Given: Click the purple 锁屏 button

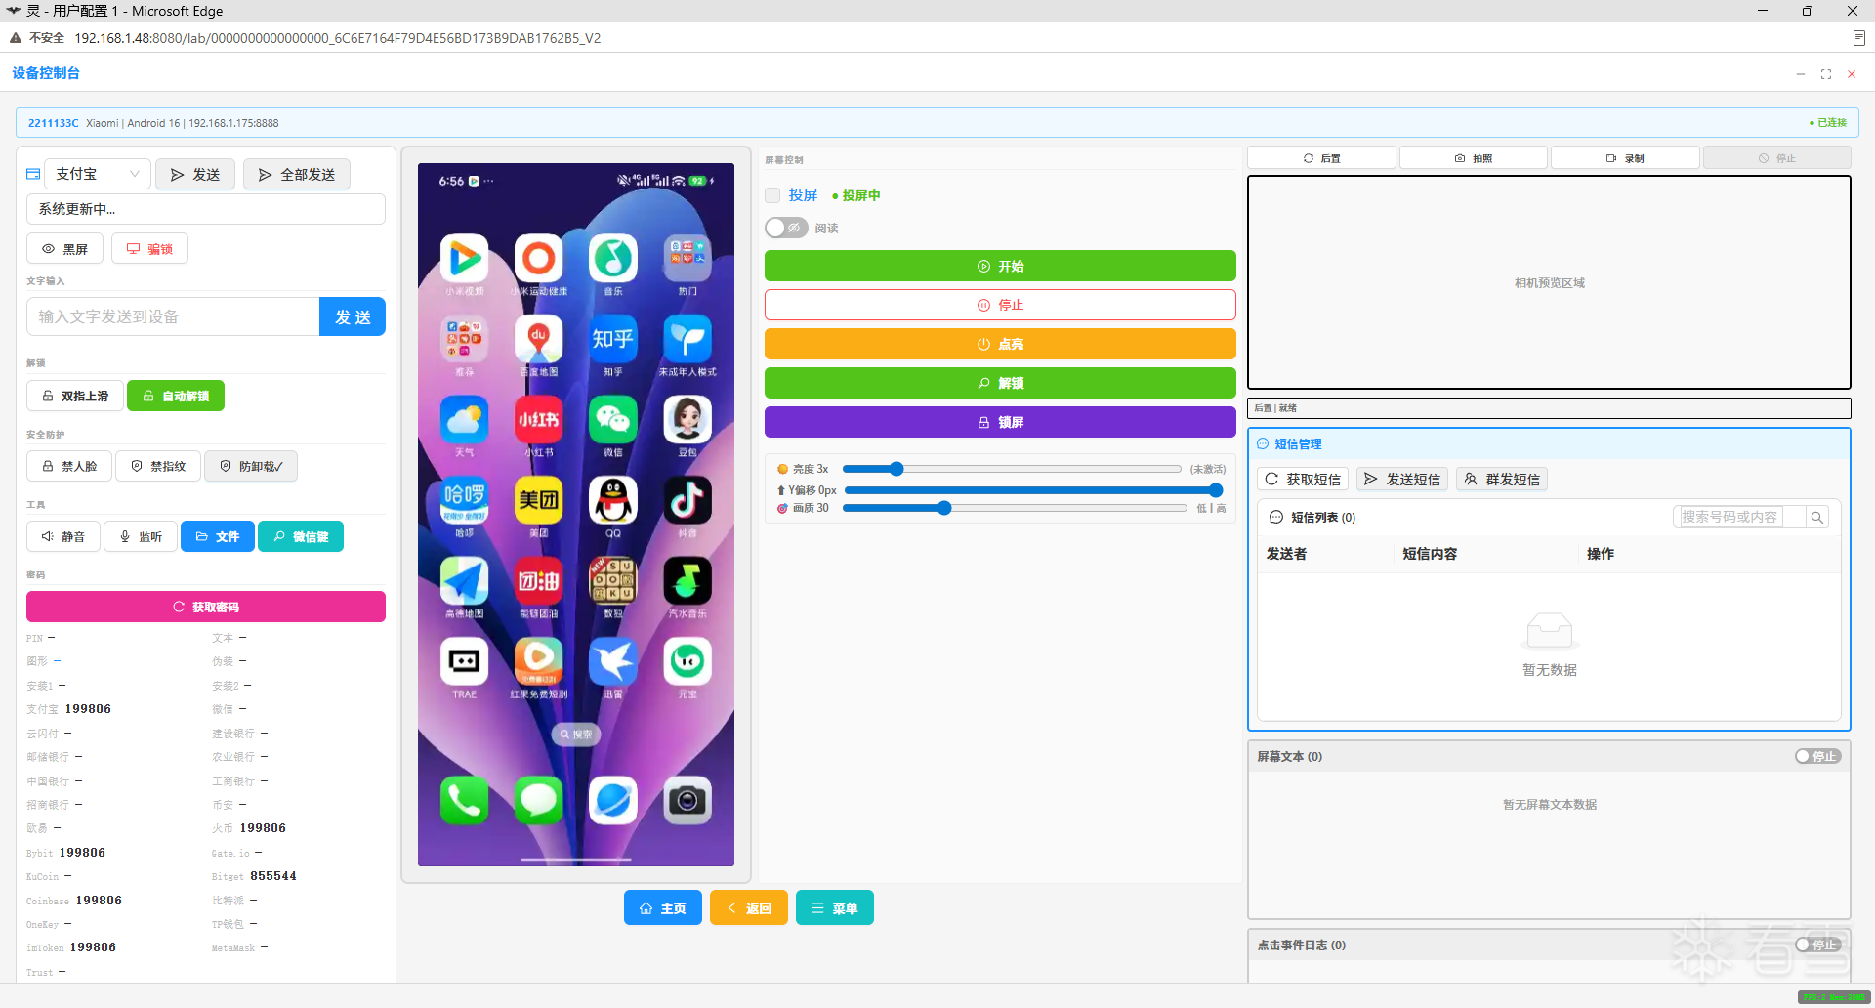Looking at the screenshot, I should 1000,422.
